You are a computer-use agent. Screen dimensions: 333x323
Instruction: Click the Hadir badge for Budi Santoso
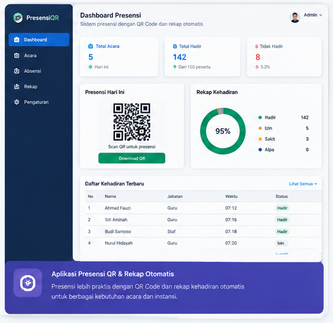point(282,232)
